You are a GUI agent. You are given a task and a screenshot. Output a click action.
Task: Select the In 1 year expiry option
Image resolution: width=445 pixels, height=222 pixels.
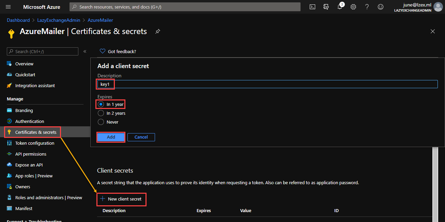click(x=101, y=104)
